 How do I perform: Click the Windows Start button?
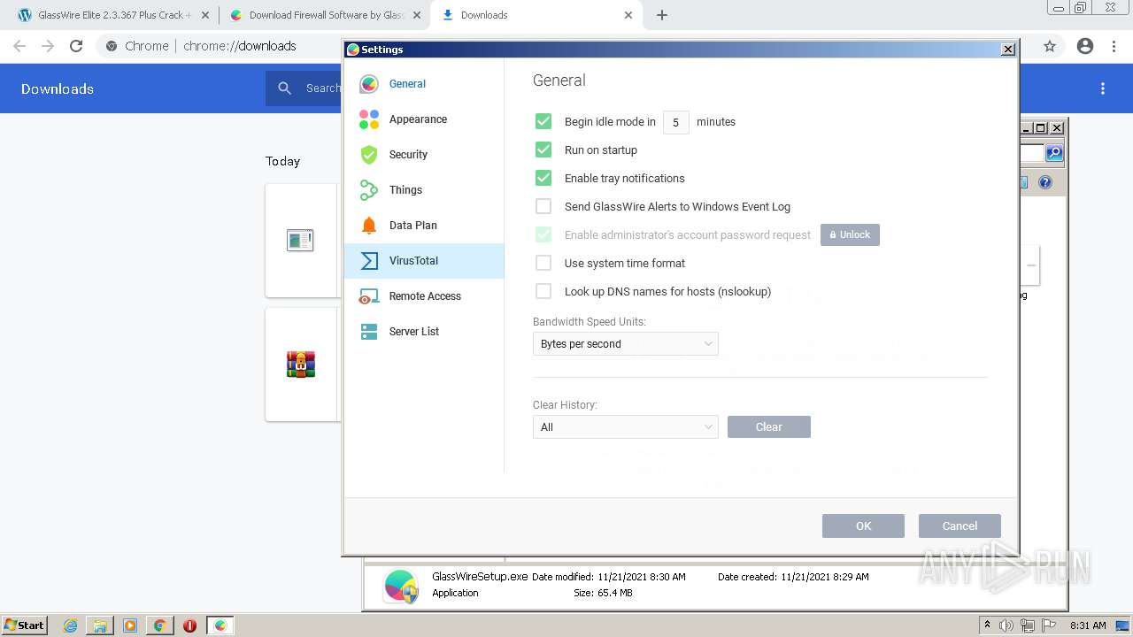pyautogui.click(x=24, y=625)
